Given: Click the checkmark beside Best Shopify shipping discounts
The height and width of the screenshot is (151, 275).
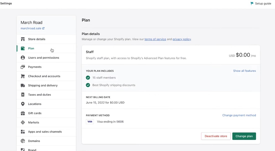Looking at the screenshot, I should (88, 85).
